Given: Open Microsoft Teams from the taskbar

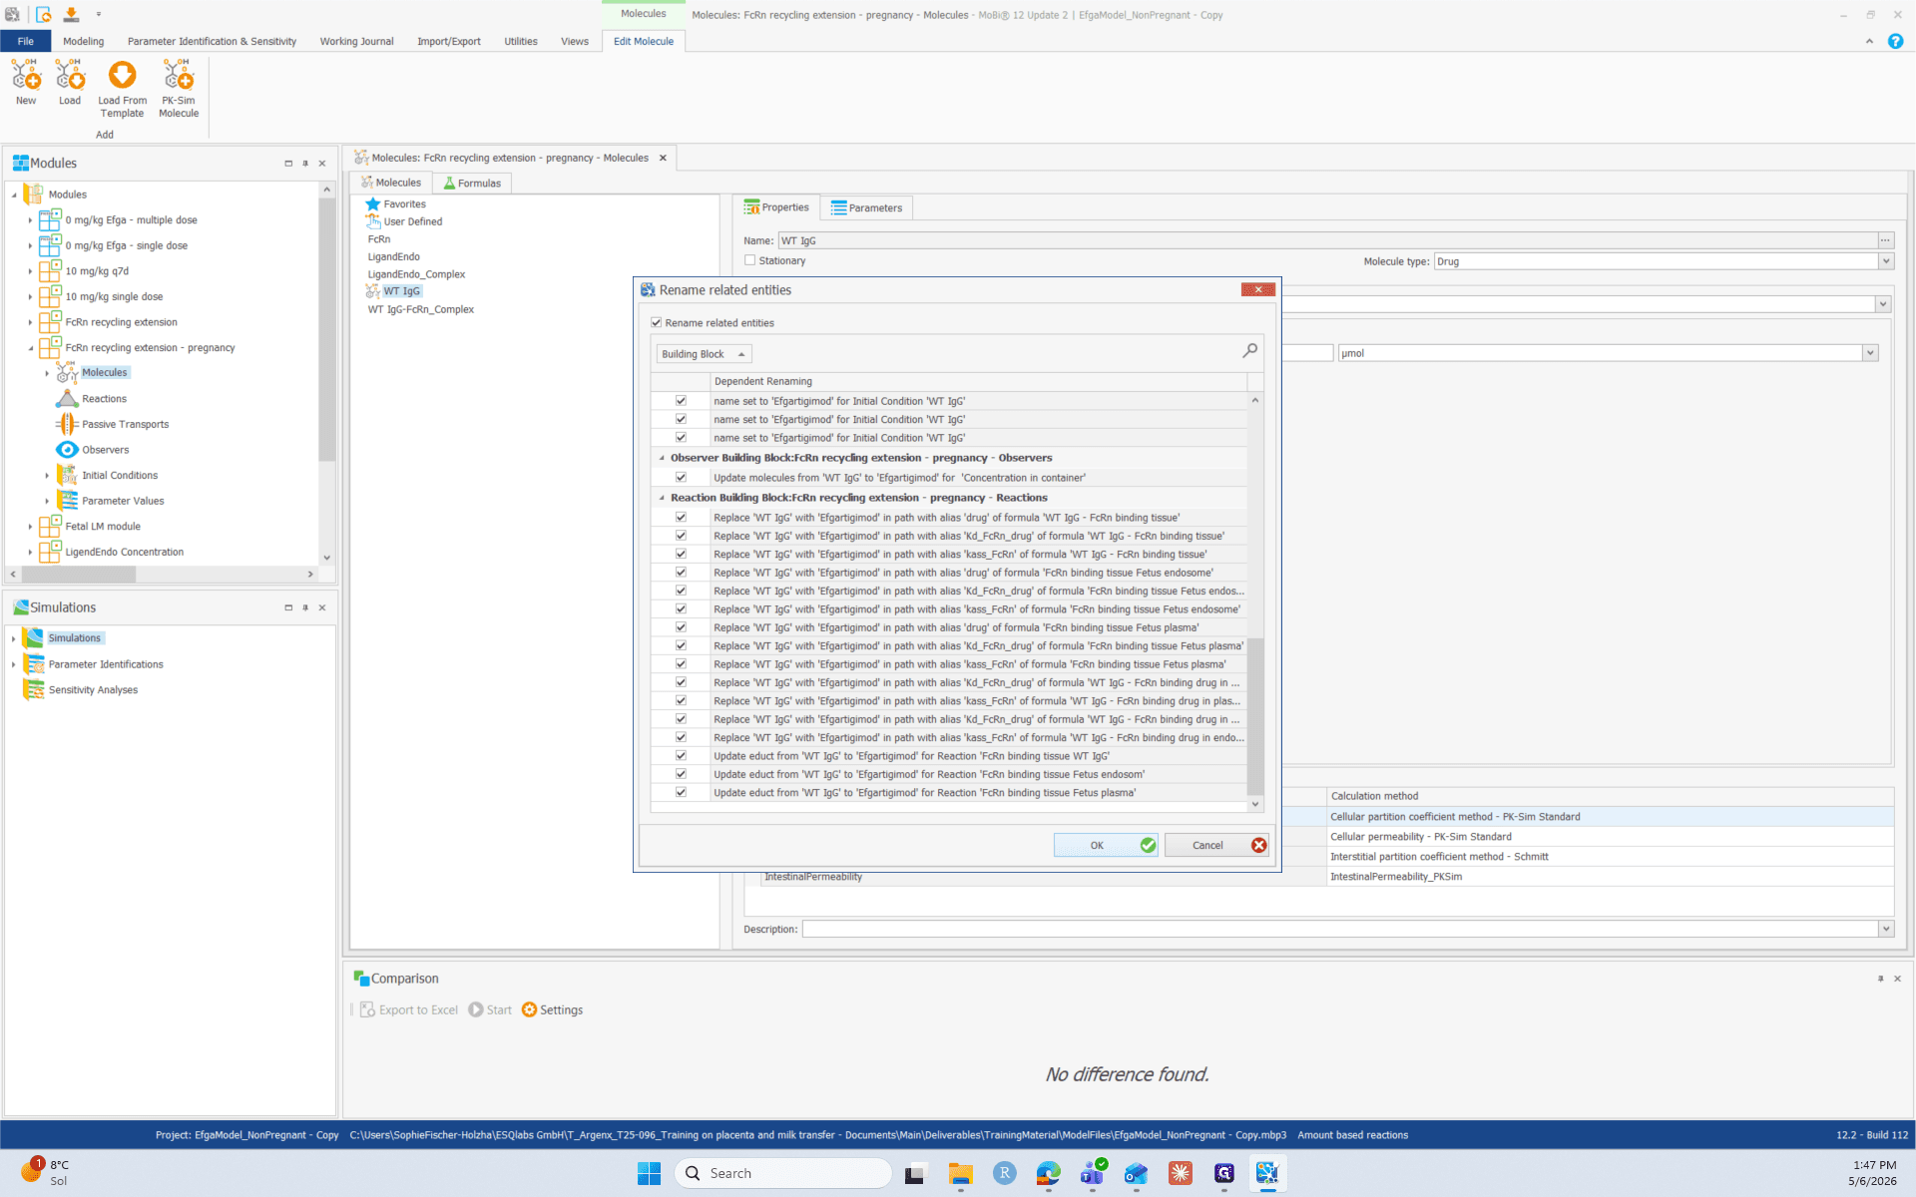Looking at the screenshot, I should tap(1093, 1173).
